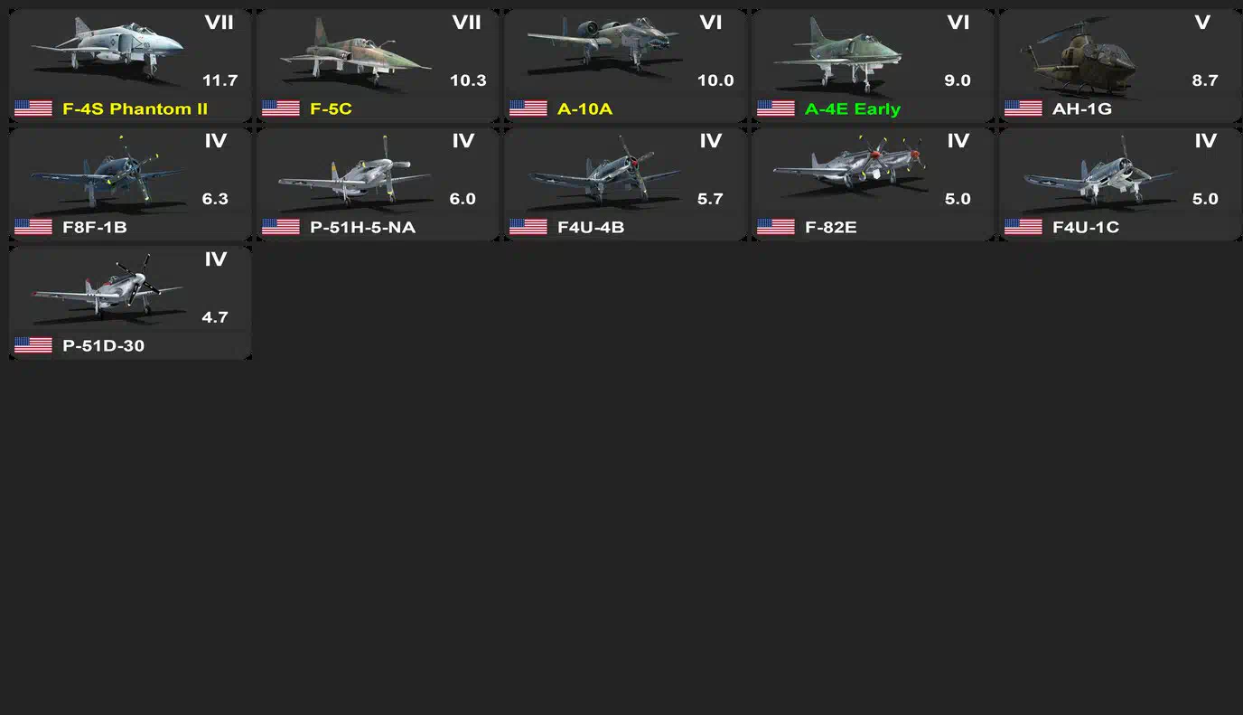The image size is (1243, 715).
Task: Choose the F4U-4B plane thumbnail
Action: 603,172
